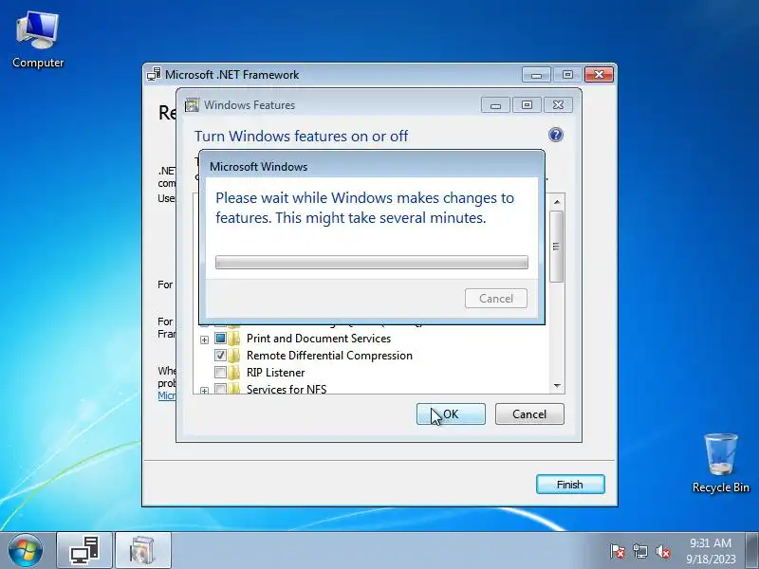This screenshot has height=569, width=759.
Task: Click the feature list scrollbar thumb
Action: tap(557, 247)
